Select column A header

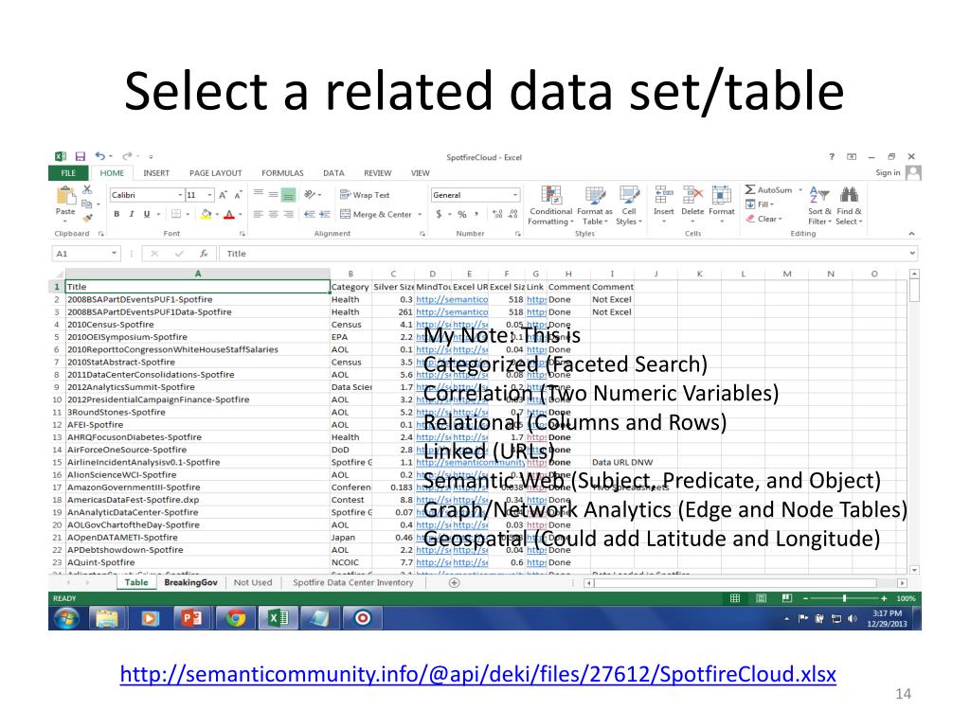click(197, 274)
